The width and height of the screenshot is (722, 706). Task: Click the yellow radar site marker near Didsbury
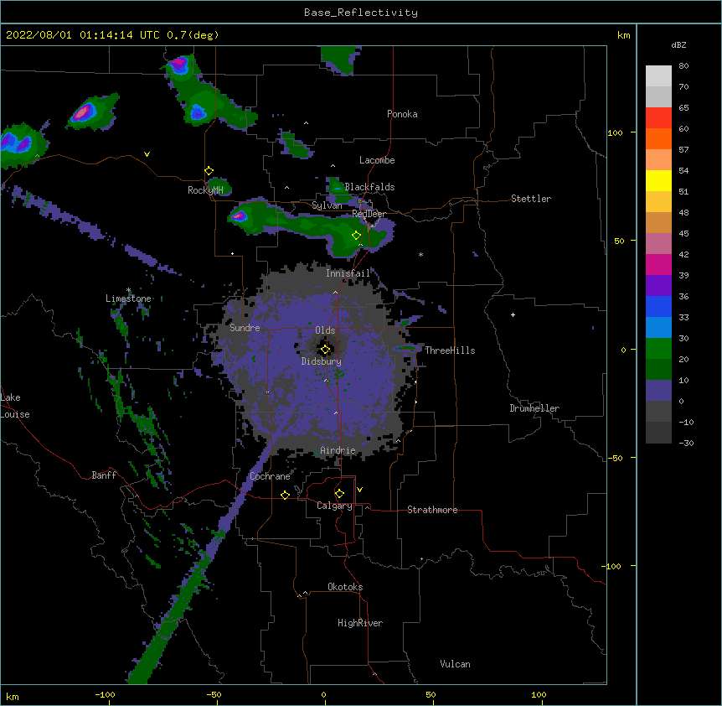[x=325, y=350]
